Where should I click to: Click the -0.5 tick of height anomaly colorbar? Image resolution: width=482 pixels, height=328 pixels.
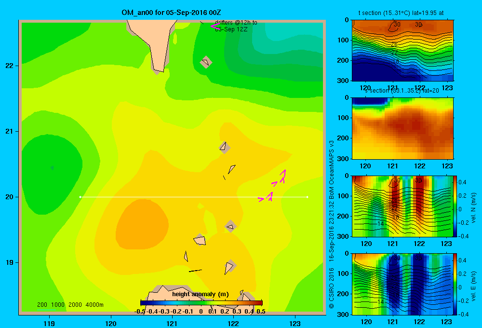[x=140, y=311]
